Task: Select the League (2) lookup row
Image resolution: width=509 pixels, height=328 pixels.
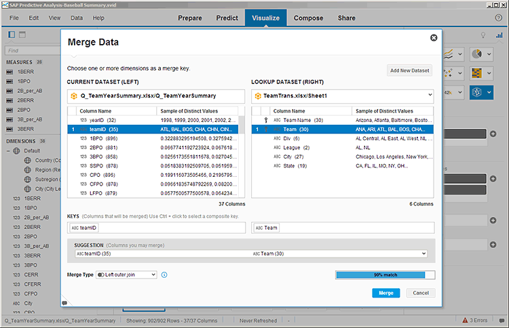Action: tap(343, 148)
